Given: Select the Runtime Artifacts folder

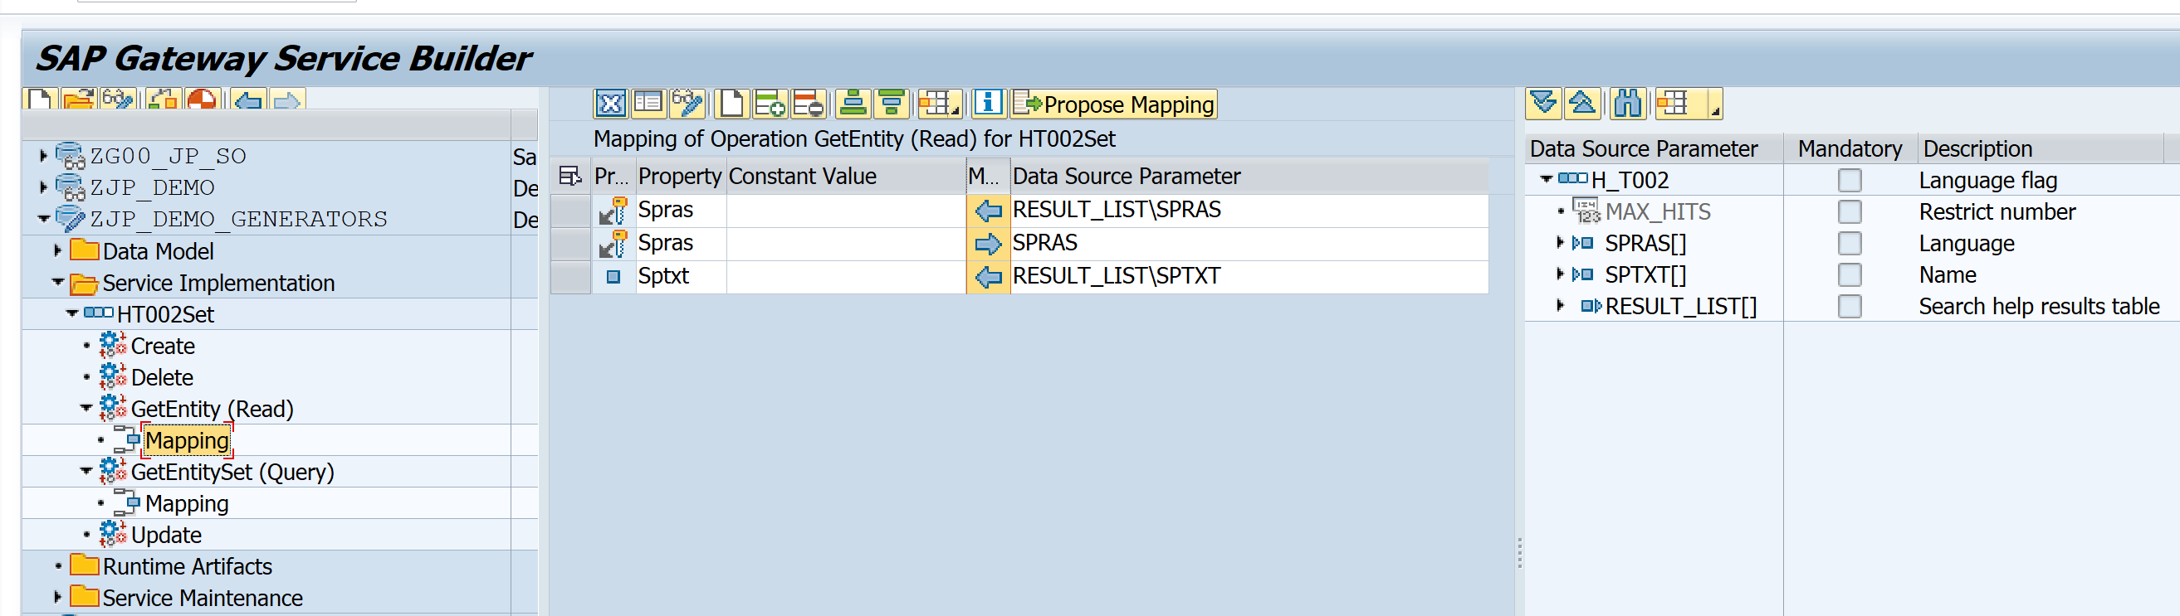Looking at the screenshot, I should coord(187,566).
